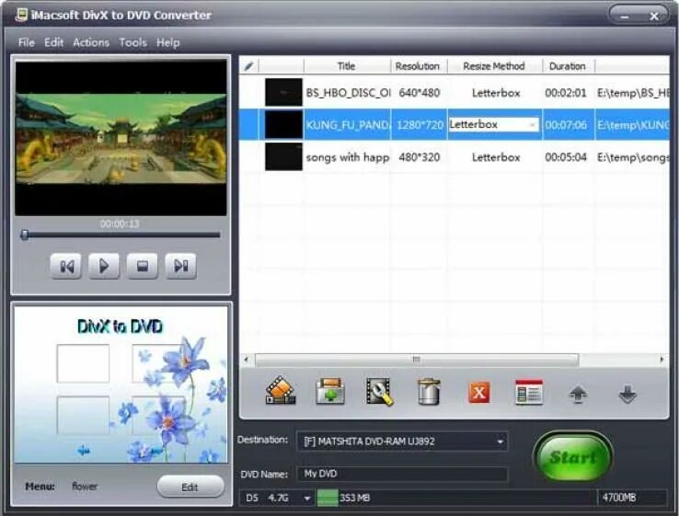
Task: Open the Actions menu
Action: (91, 42)
